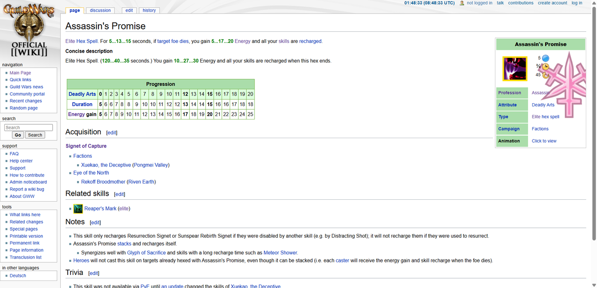This screenshot has height=288, width=597.
Task: Click the search input field
Action: (x=28, y=127)
